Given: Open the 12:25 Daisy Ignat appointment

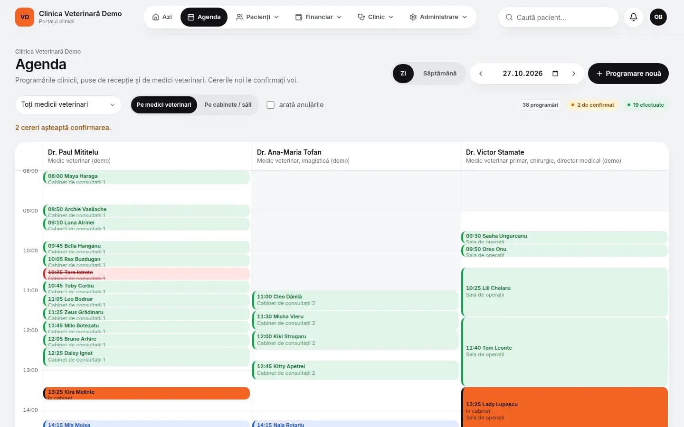Looking at the screenshot, I should tap(146, 357).
